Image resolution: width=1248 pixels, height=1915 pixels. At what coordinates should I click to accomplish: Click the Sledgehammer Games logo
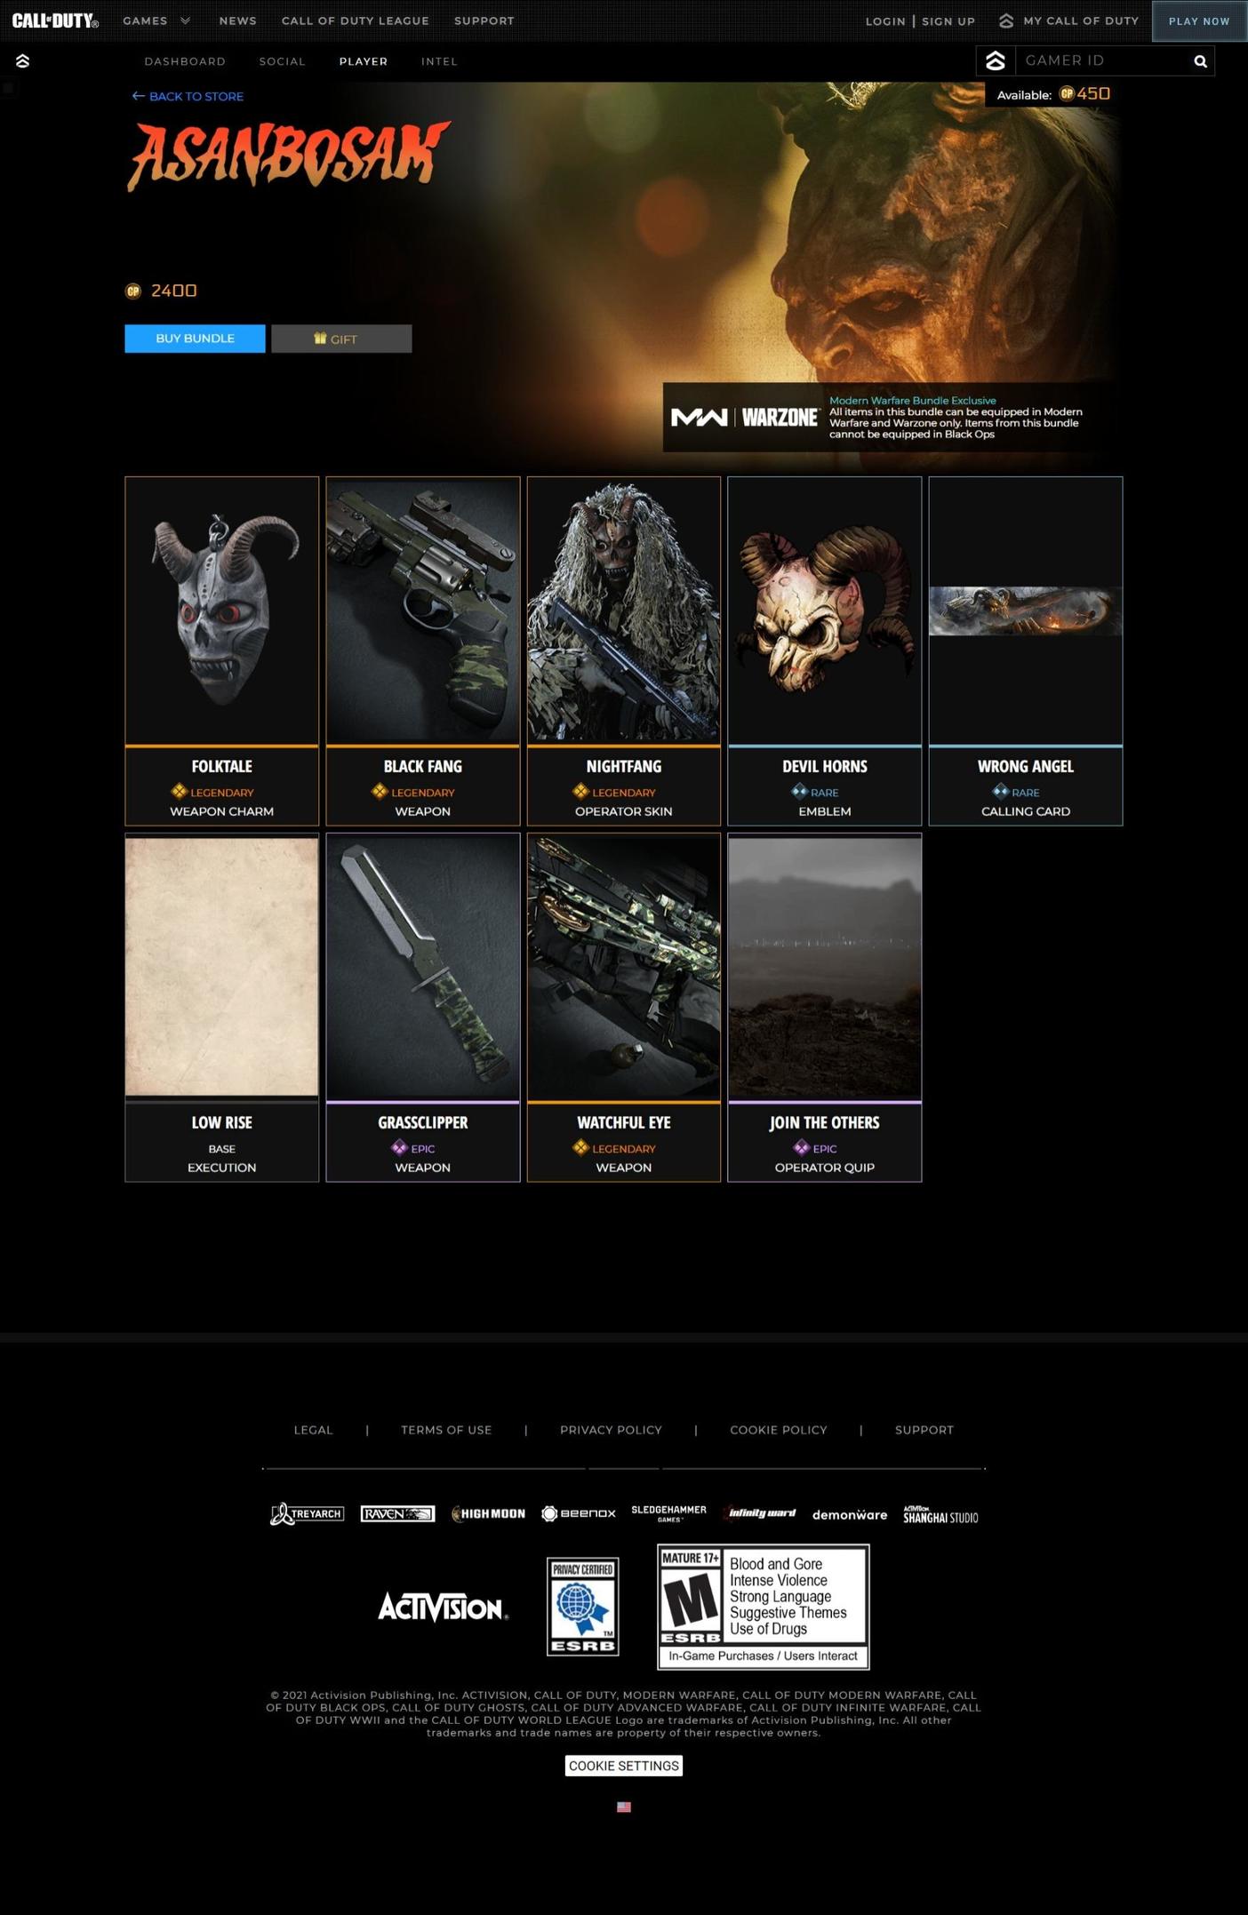[668, 1513]
